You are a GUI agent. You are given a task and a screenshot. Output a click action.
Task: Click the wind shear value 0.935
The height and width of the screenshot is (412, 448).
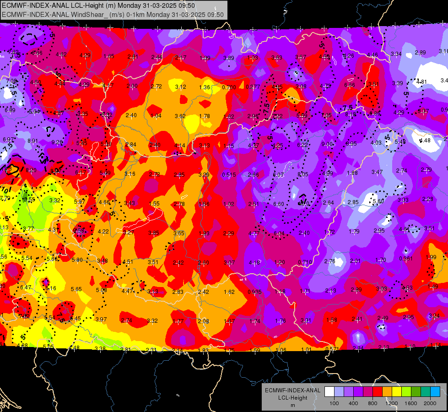coord(254,292)
